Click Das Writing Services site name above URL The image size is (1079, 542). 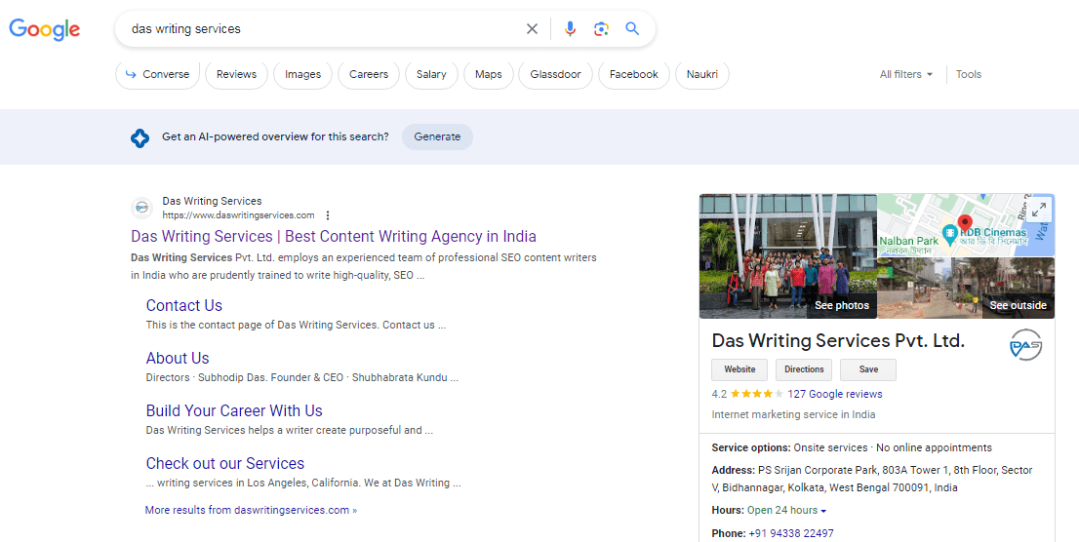(x=212, y=201)
